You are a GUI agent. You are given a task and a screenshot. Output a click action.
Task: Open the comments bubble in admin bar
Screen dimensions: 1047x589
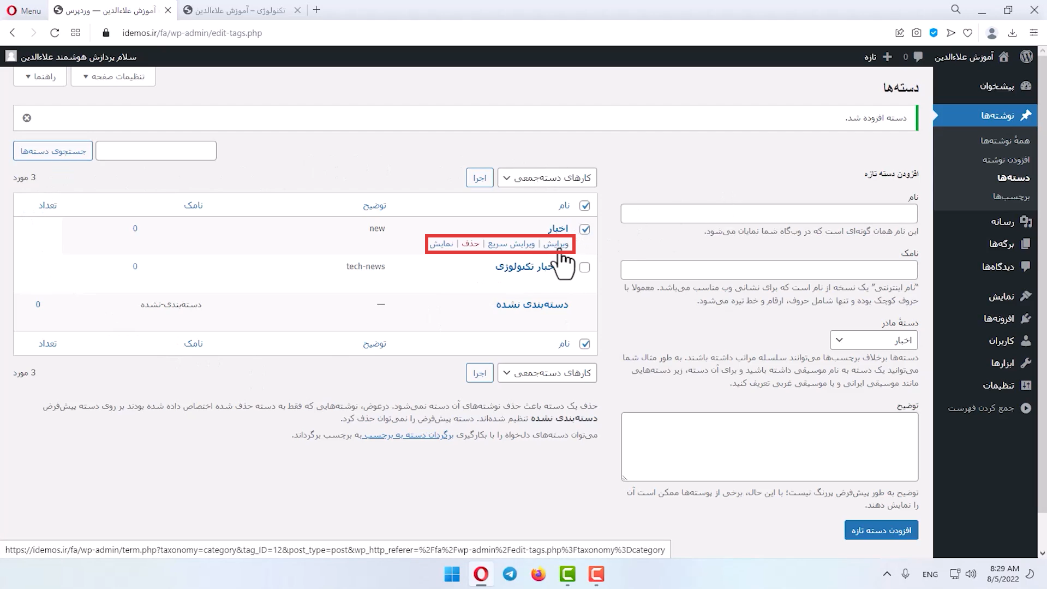tap(918, 57)
